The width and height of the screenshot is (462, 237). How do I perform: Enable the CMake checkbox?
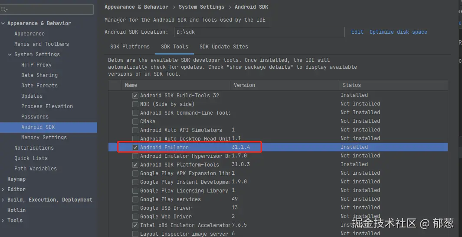click(135, 121)
